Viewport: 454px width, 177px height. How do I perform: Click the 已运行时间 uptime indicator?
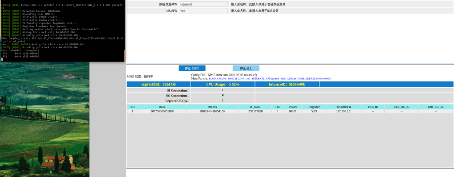pyautogui.click(x=159, y=84)
